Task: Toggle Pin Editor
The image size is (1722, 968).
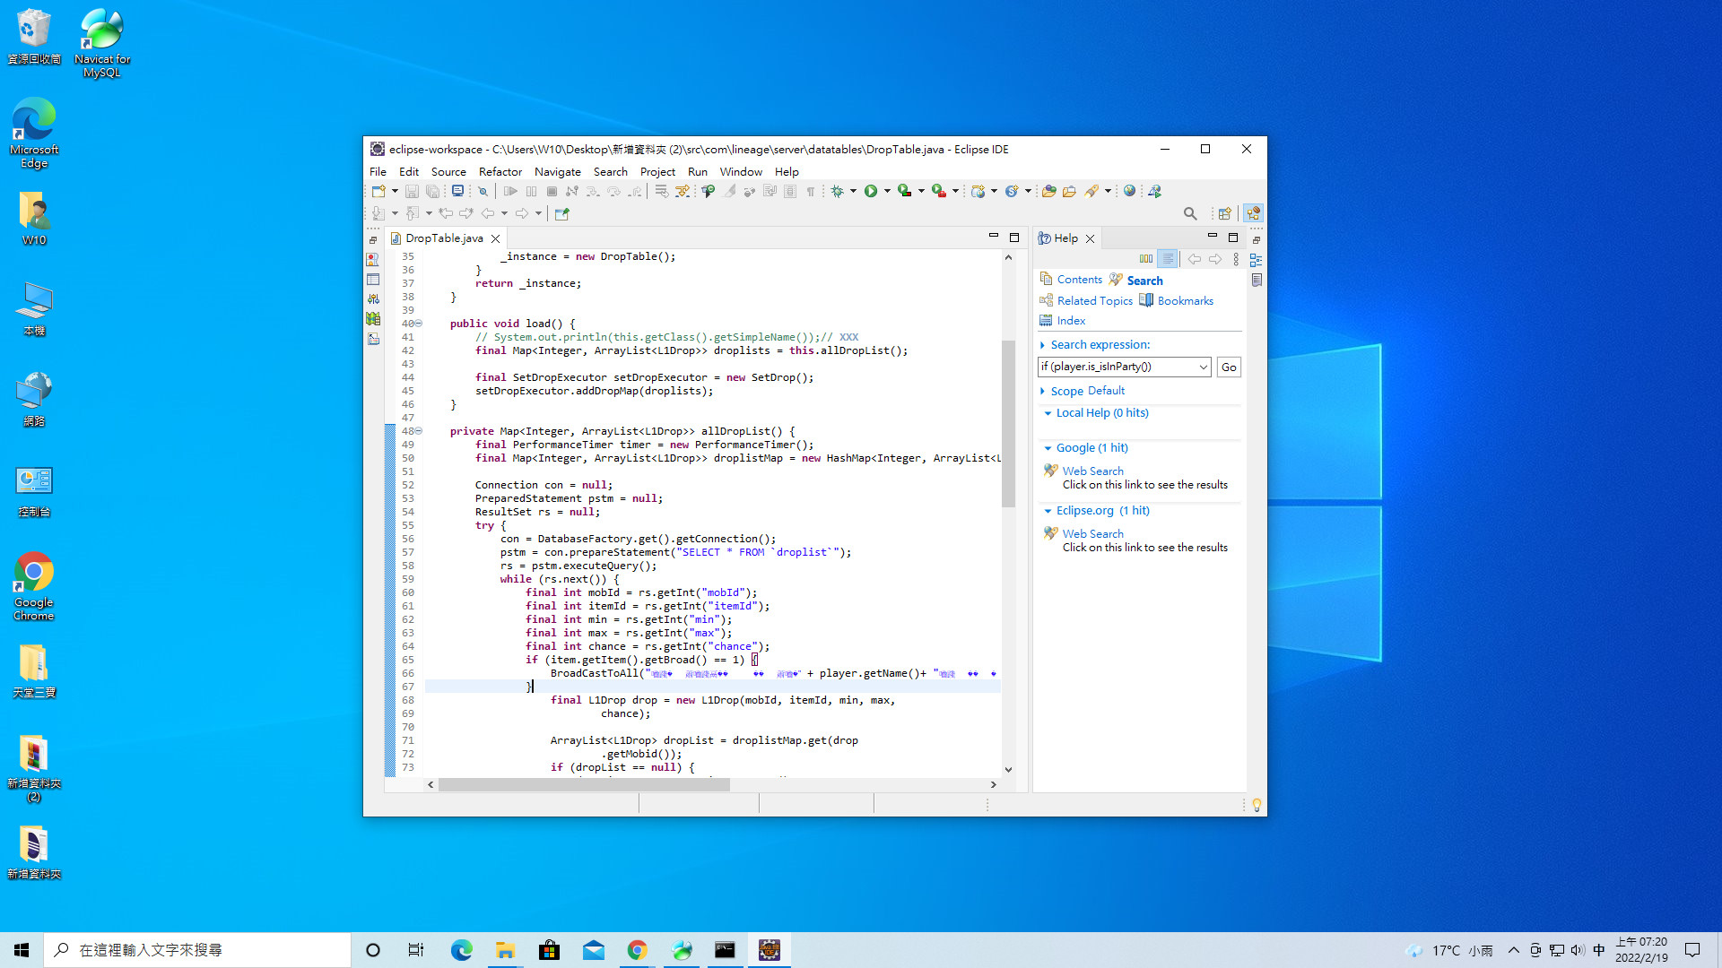Action: pyautogui.click(x=562, y=213)
